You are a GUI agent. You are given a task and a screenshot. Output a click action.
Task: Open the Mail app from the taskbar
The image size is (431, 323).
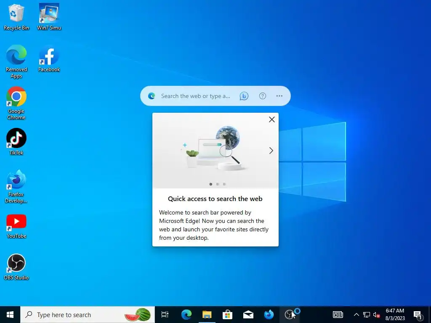pos(248,315)
